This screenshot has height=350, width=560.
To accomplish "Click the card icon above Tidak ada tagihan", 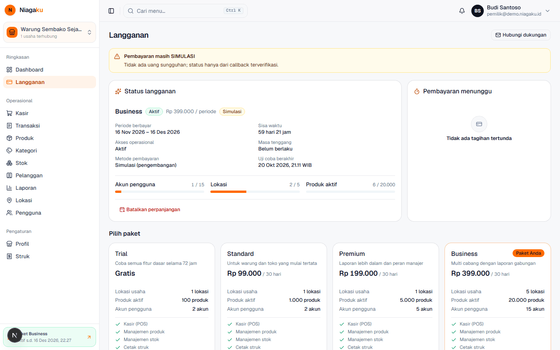I will 479,124.
